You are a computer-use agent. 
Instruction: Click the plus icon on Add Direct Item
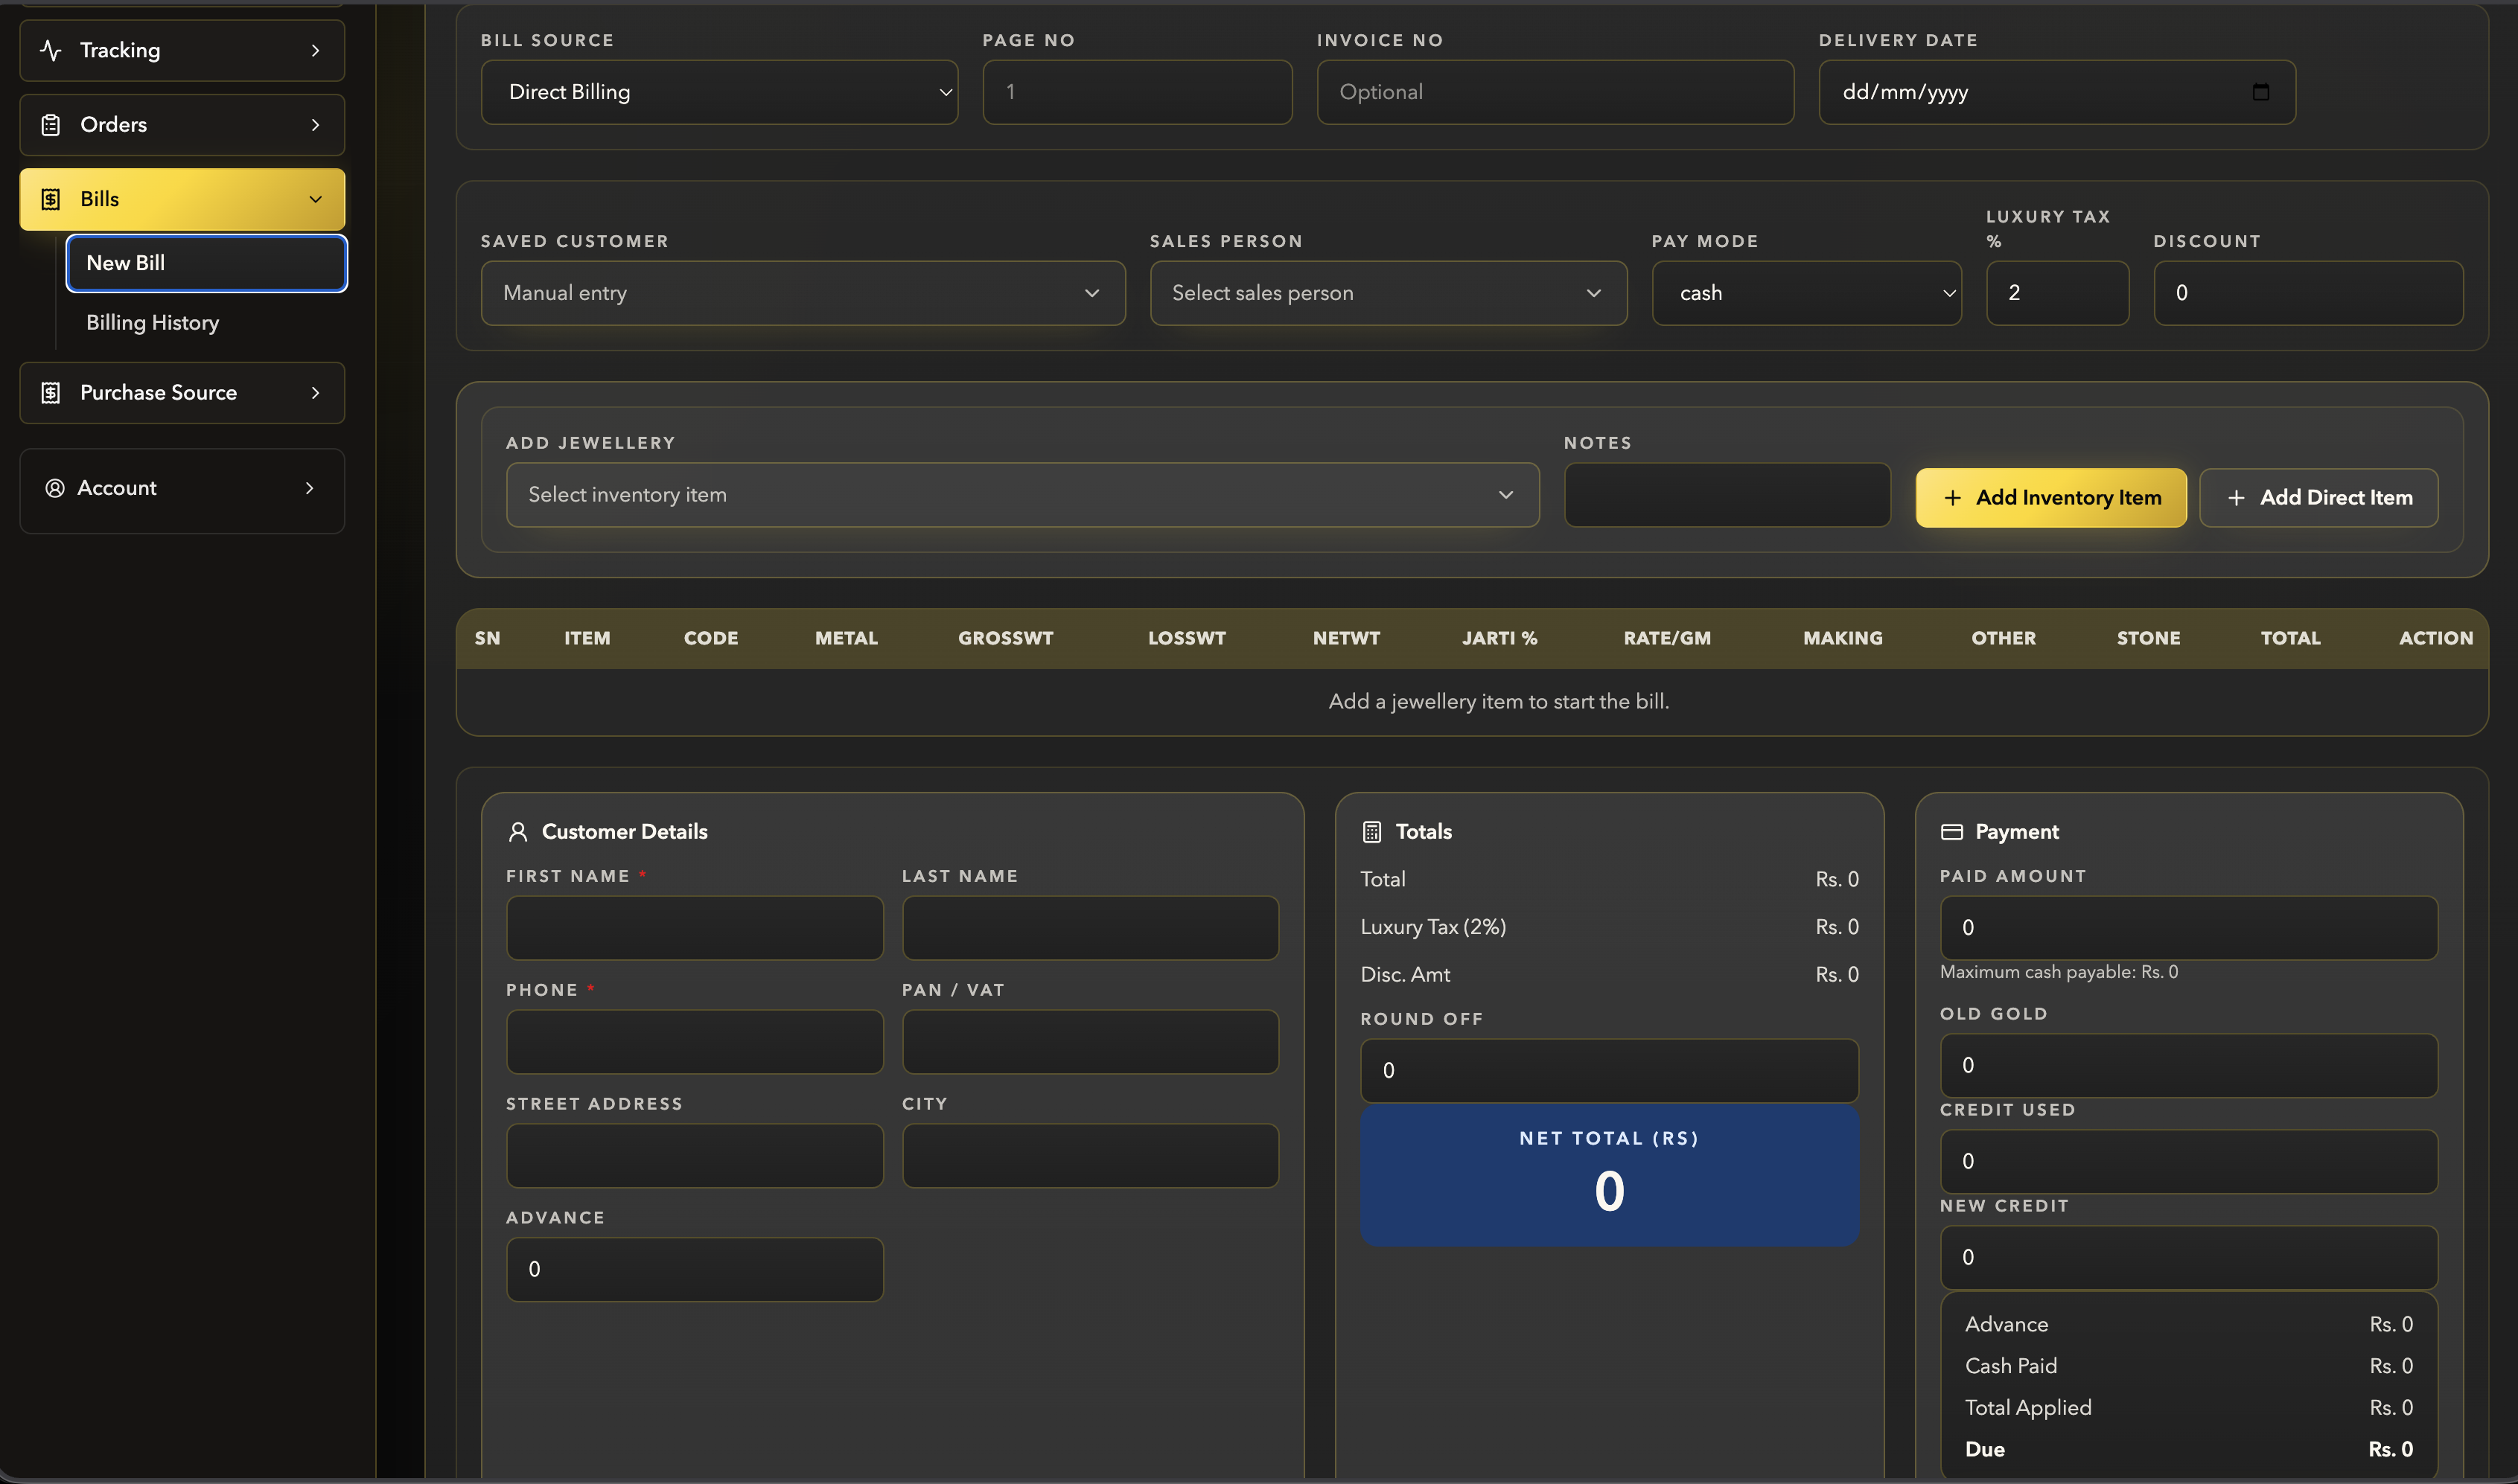tap(2236, 498)
